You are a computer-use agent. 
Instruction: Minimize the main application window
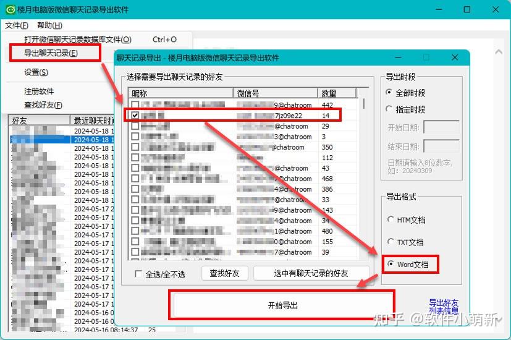[439, 9]
